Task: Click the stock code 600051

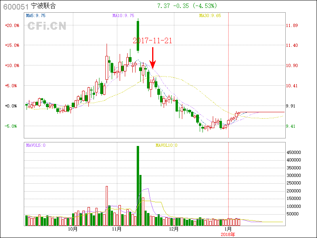Action: [15, 6]
